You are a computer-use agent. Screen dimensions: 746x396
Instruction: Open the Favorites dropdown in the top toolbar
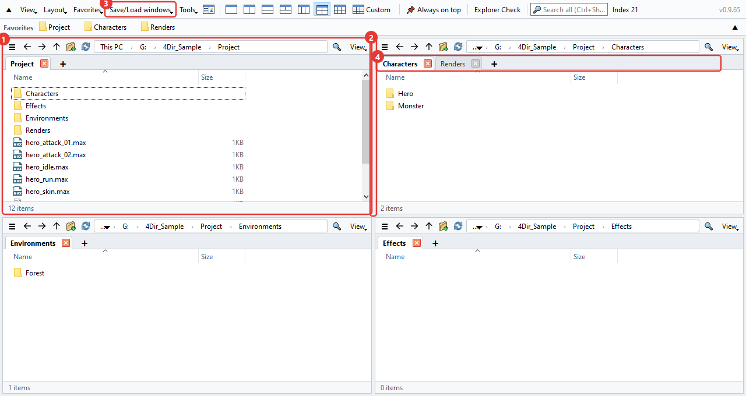click(88, 10)
